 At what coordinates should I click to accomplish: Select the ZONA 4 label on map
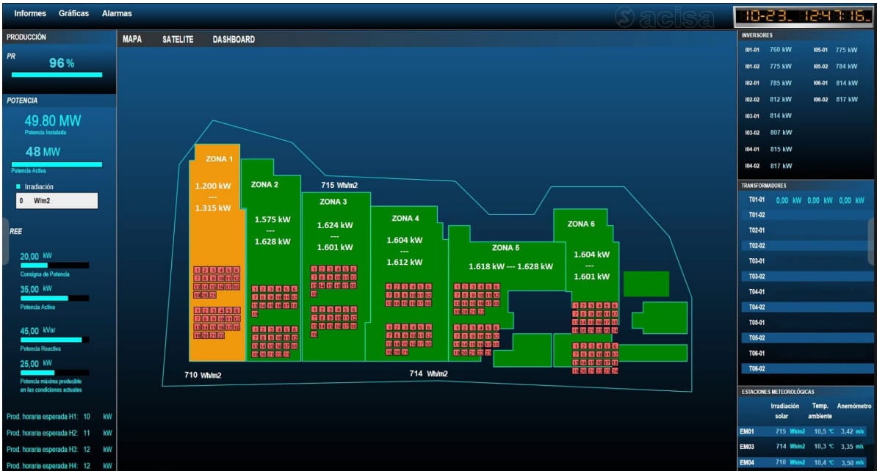coord(405,219)
